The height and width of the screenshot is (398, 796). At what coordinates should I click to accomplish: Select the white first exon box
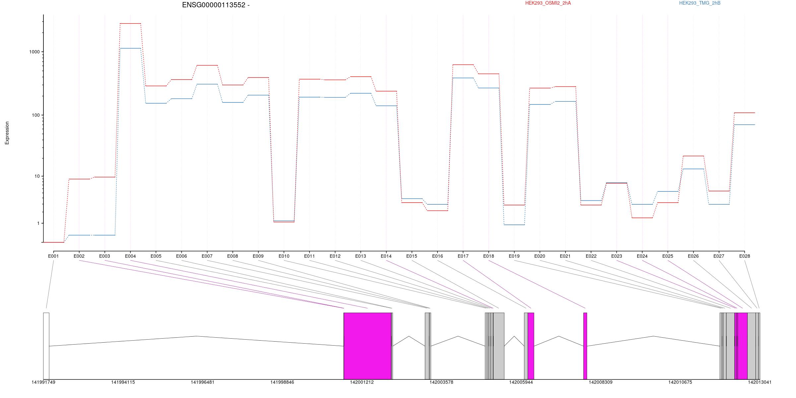(46, 346)
